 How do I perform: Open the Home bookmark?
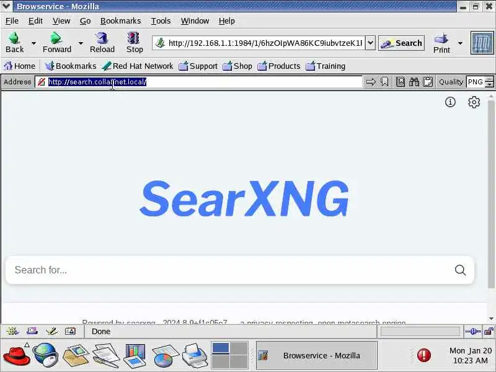(x=20, y=66)
